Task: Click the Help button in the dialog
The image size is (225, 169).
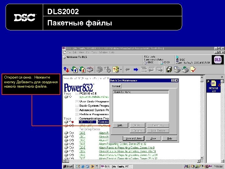Action: point(169,138)
